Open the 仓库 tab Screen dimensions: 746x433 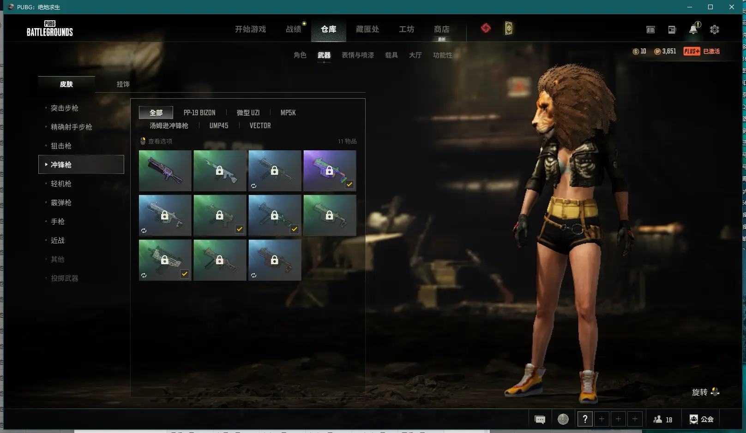point(329,29)
